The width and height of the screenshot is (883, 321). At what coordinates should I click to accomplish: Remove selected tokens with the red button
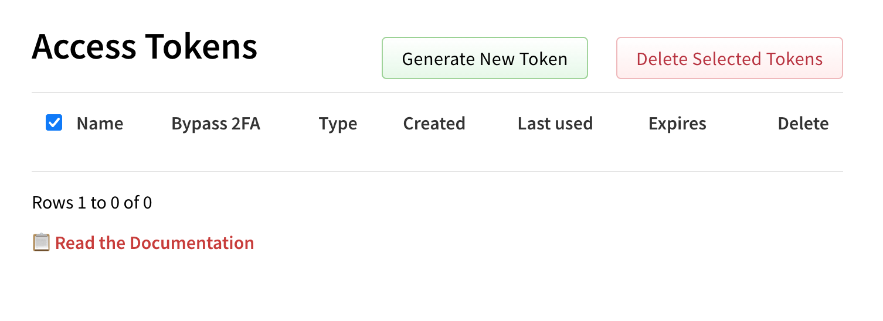(729, 59)
